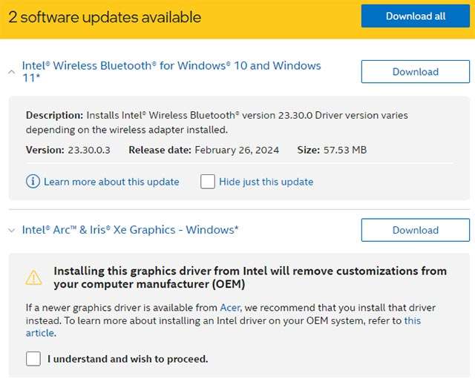Screen dimensions: 475x379
Task: Open the 'this article' link
Action: (x=412, y=321)
